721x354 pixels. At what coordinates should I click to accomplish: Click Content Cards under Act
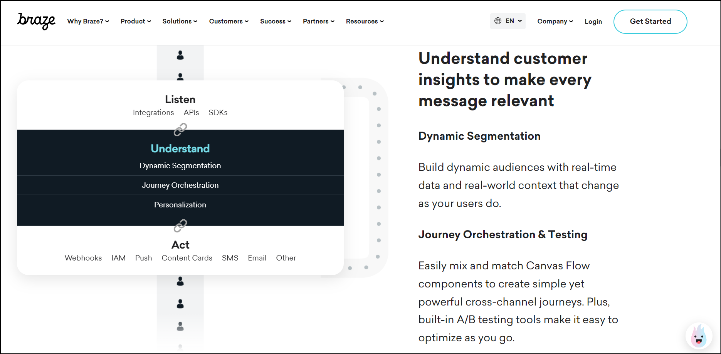[187, 258]
